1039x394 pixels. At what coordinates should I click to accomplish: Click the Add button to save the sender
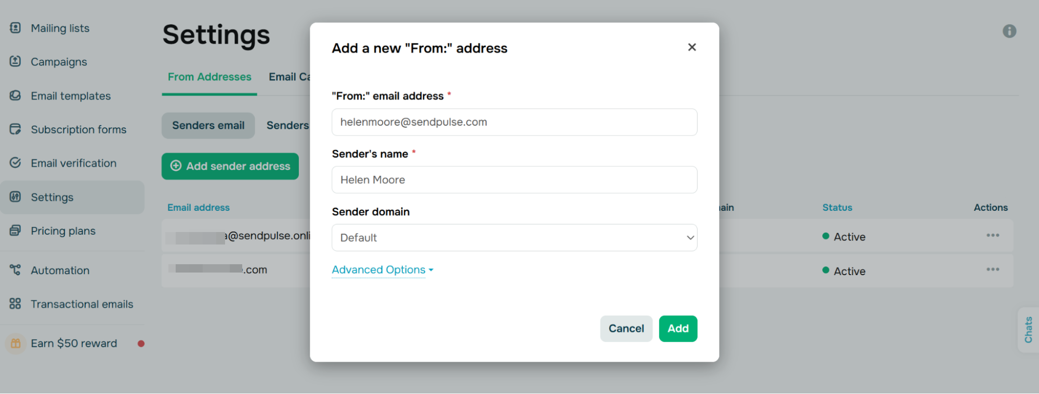(x=678, y=329)
